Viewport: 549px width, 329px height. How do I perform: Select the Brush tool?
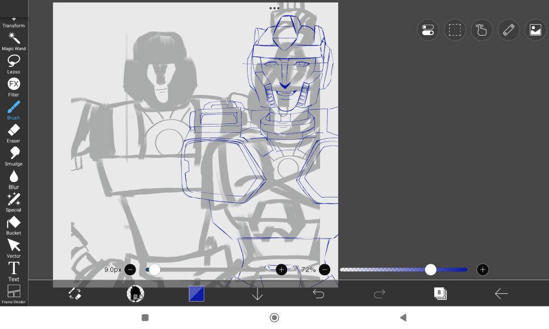(x=14, y=110)
